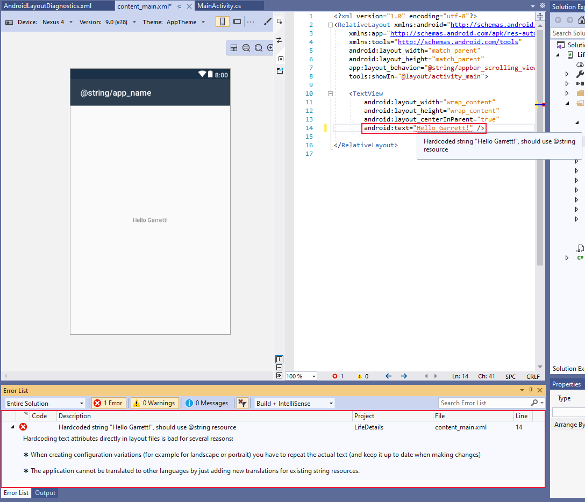Switch preview to landscape orientation

[x=237, y=21]
